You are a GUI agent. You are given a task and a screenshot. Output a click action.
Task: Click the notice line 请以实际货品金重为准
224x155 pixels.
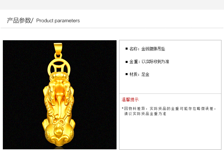145,114
